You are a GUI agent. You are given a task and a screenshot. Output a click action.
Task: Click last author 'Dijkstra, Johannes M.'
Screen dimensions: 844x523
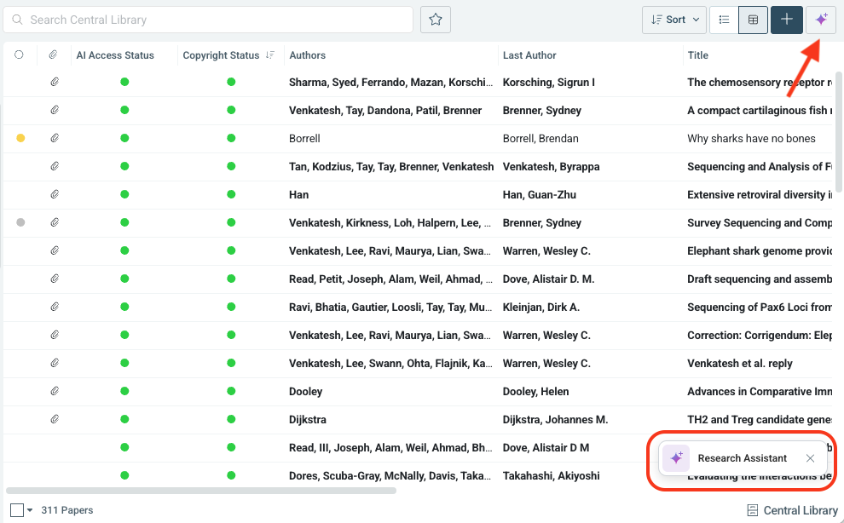tap(555, 420)
